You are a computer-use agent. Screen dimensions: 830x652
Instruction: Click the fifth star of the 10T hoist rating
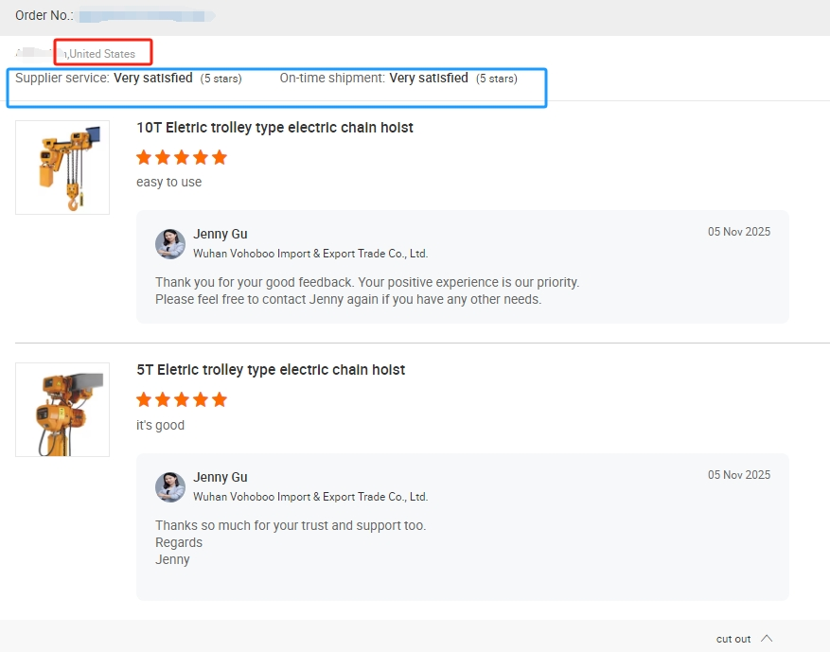pos(220,157)
